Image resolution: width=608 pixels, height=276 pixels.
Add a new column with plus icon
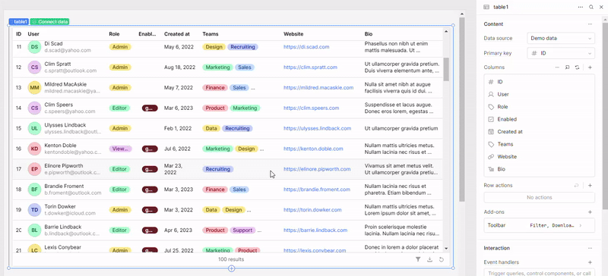point(590,67)
